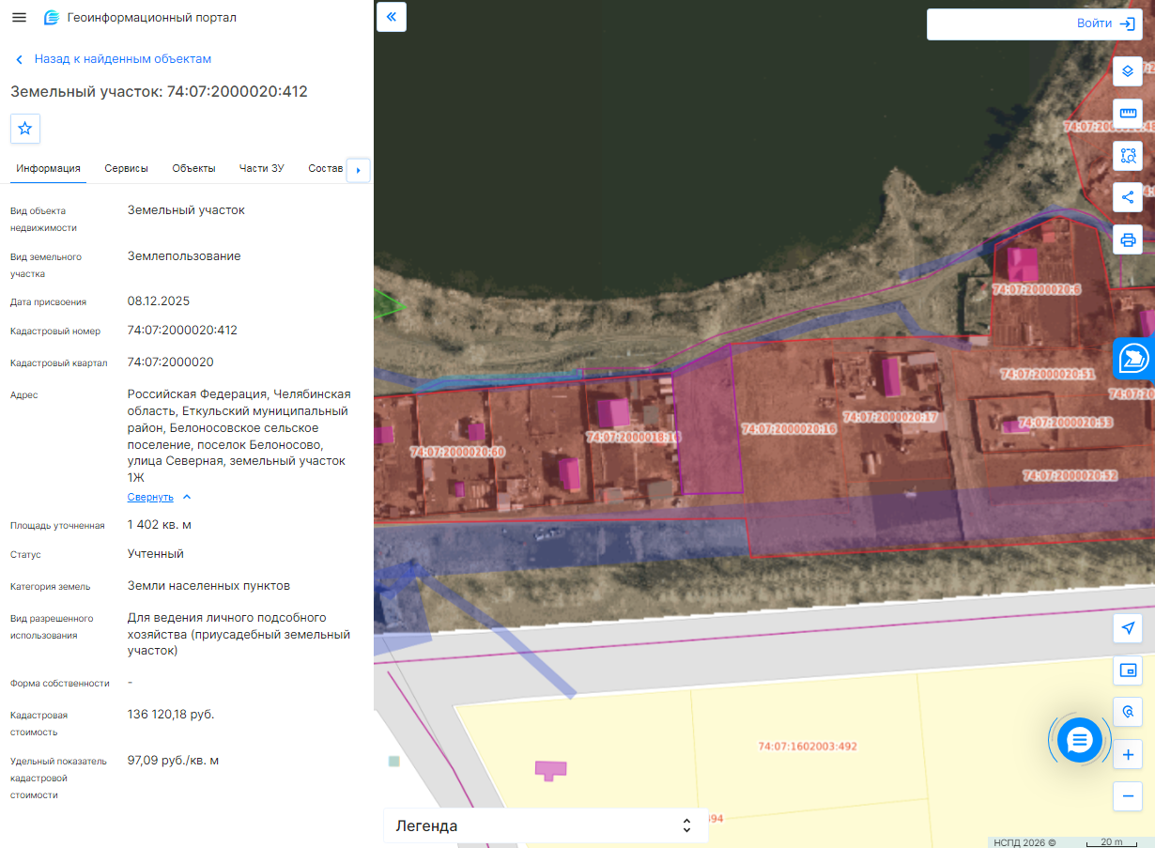The image size is (1155, 848).
Task: Click the area value 1 402 кв. м
Action: tap(160, 524)
